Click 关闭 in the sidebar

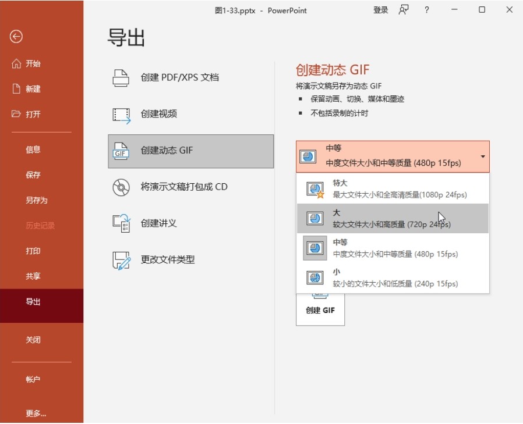[x=42, y=340]
